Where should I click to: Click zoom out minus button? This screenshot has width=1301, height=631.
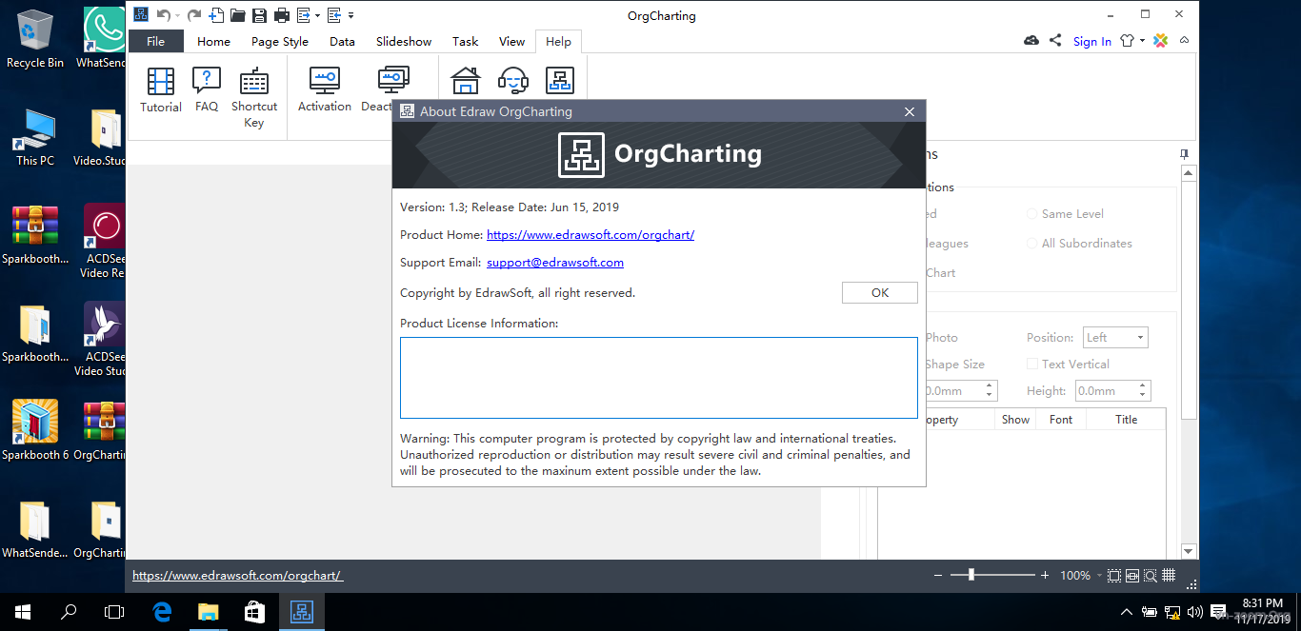tap(939, 576)
